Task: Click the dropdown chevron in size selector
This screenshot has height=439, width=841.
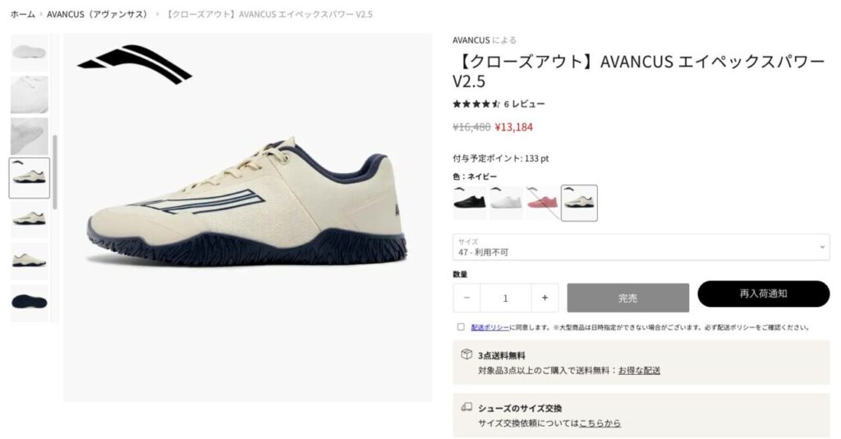Action: (821, 247)
